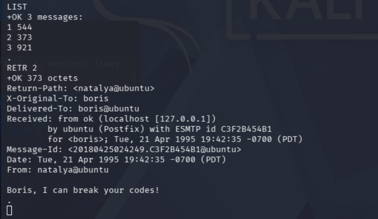Click message entry '1 544' in list
The width and height of the screenshot is (378, 219).
(x=19, y=27)
